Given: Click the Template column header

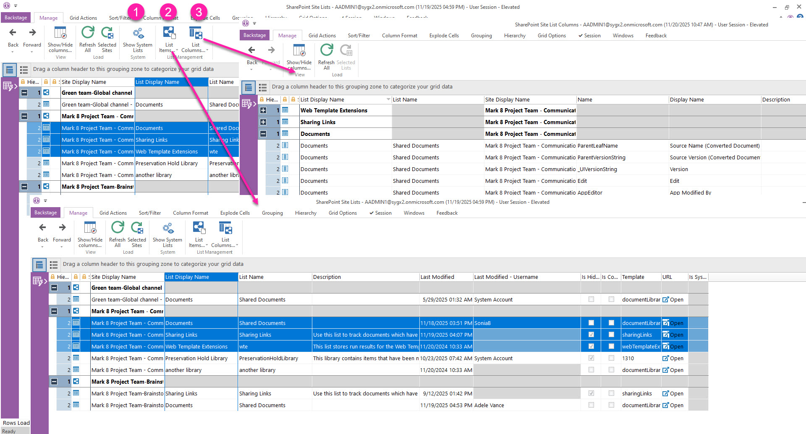Looking at the screenshot, I should 633,277.
